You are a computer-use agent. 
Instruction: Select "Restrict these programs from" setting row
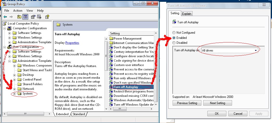point(131,91)
